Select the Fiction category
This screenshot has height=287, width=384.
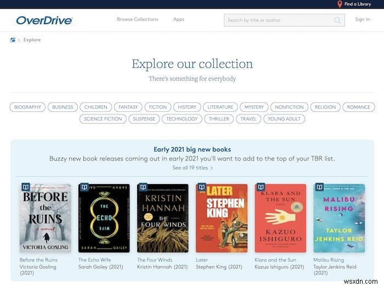(x=158, y=107)
